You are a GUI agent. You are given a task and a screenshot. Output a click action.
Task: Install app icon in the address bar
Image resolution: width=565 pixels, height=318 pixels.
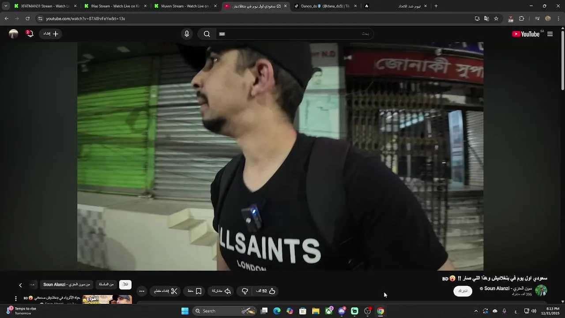(477, 19)
